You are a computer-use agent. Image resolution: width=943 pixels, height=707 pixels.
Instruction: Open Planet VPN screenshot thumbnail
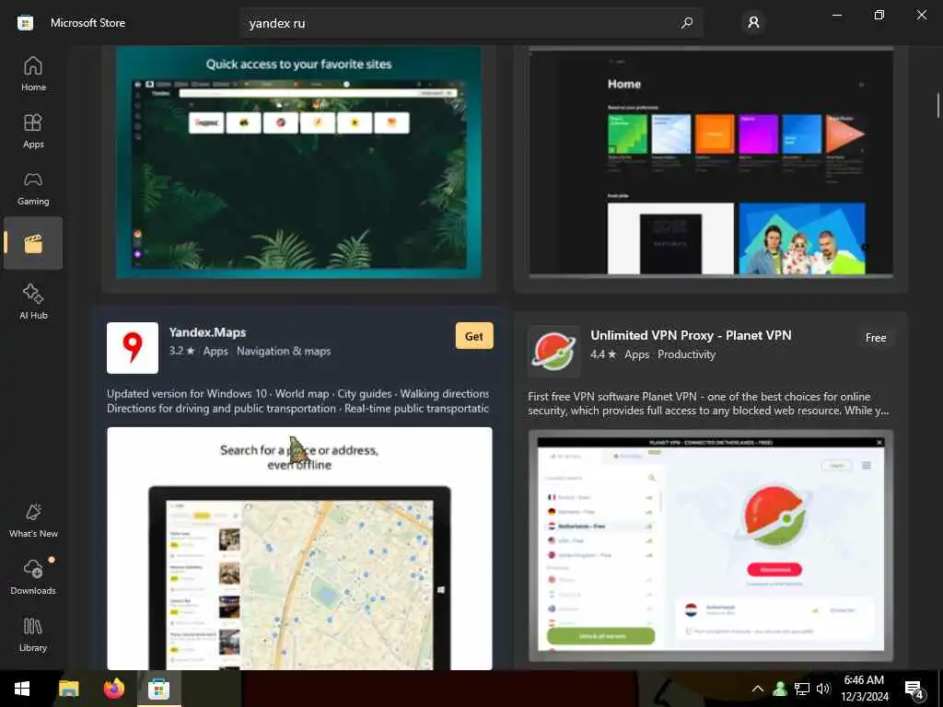[711, 546]
